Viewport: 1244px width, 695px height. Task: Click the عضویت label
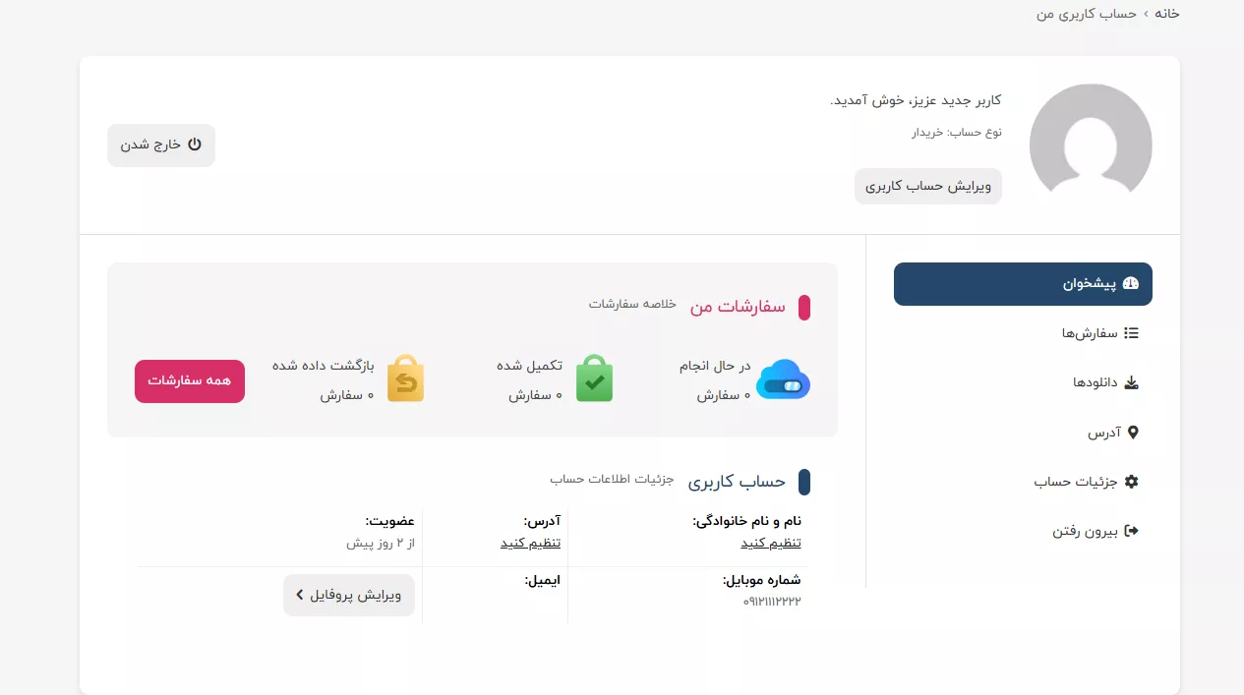389,521
